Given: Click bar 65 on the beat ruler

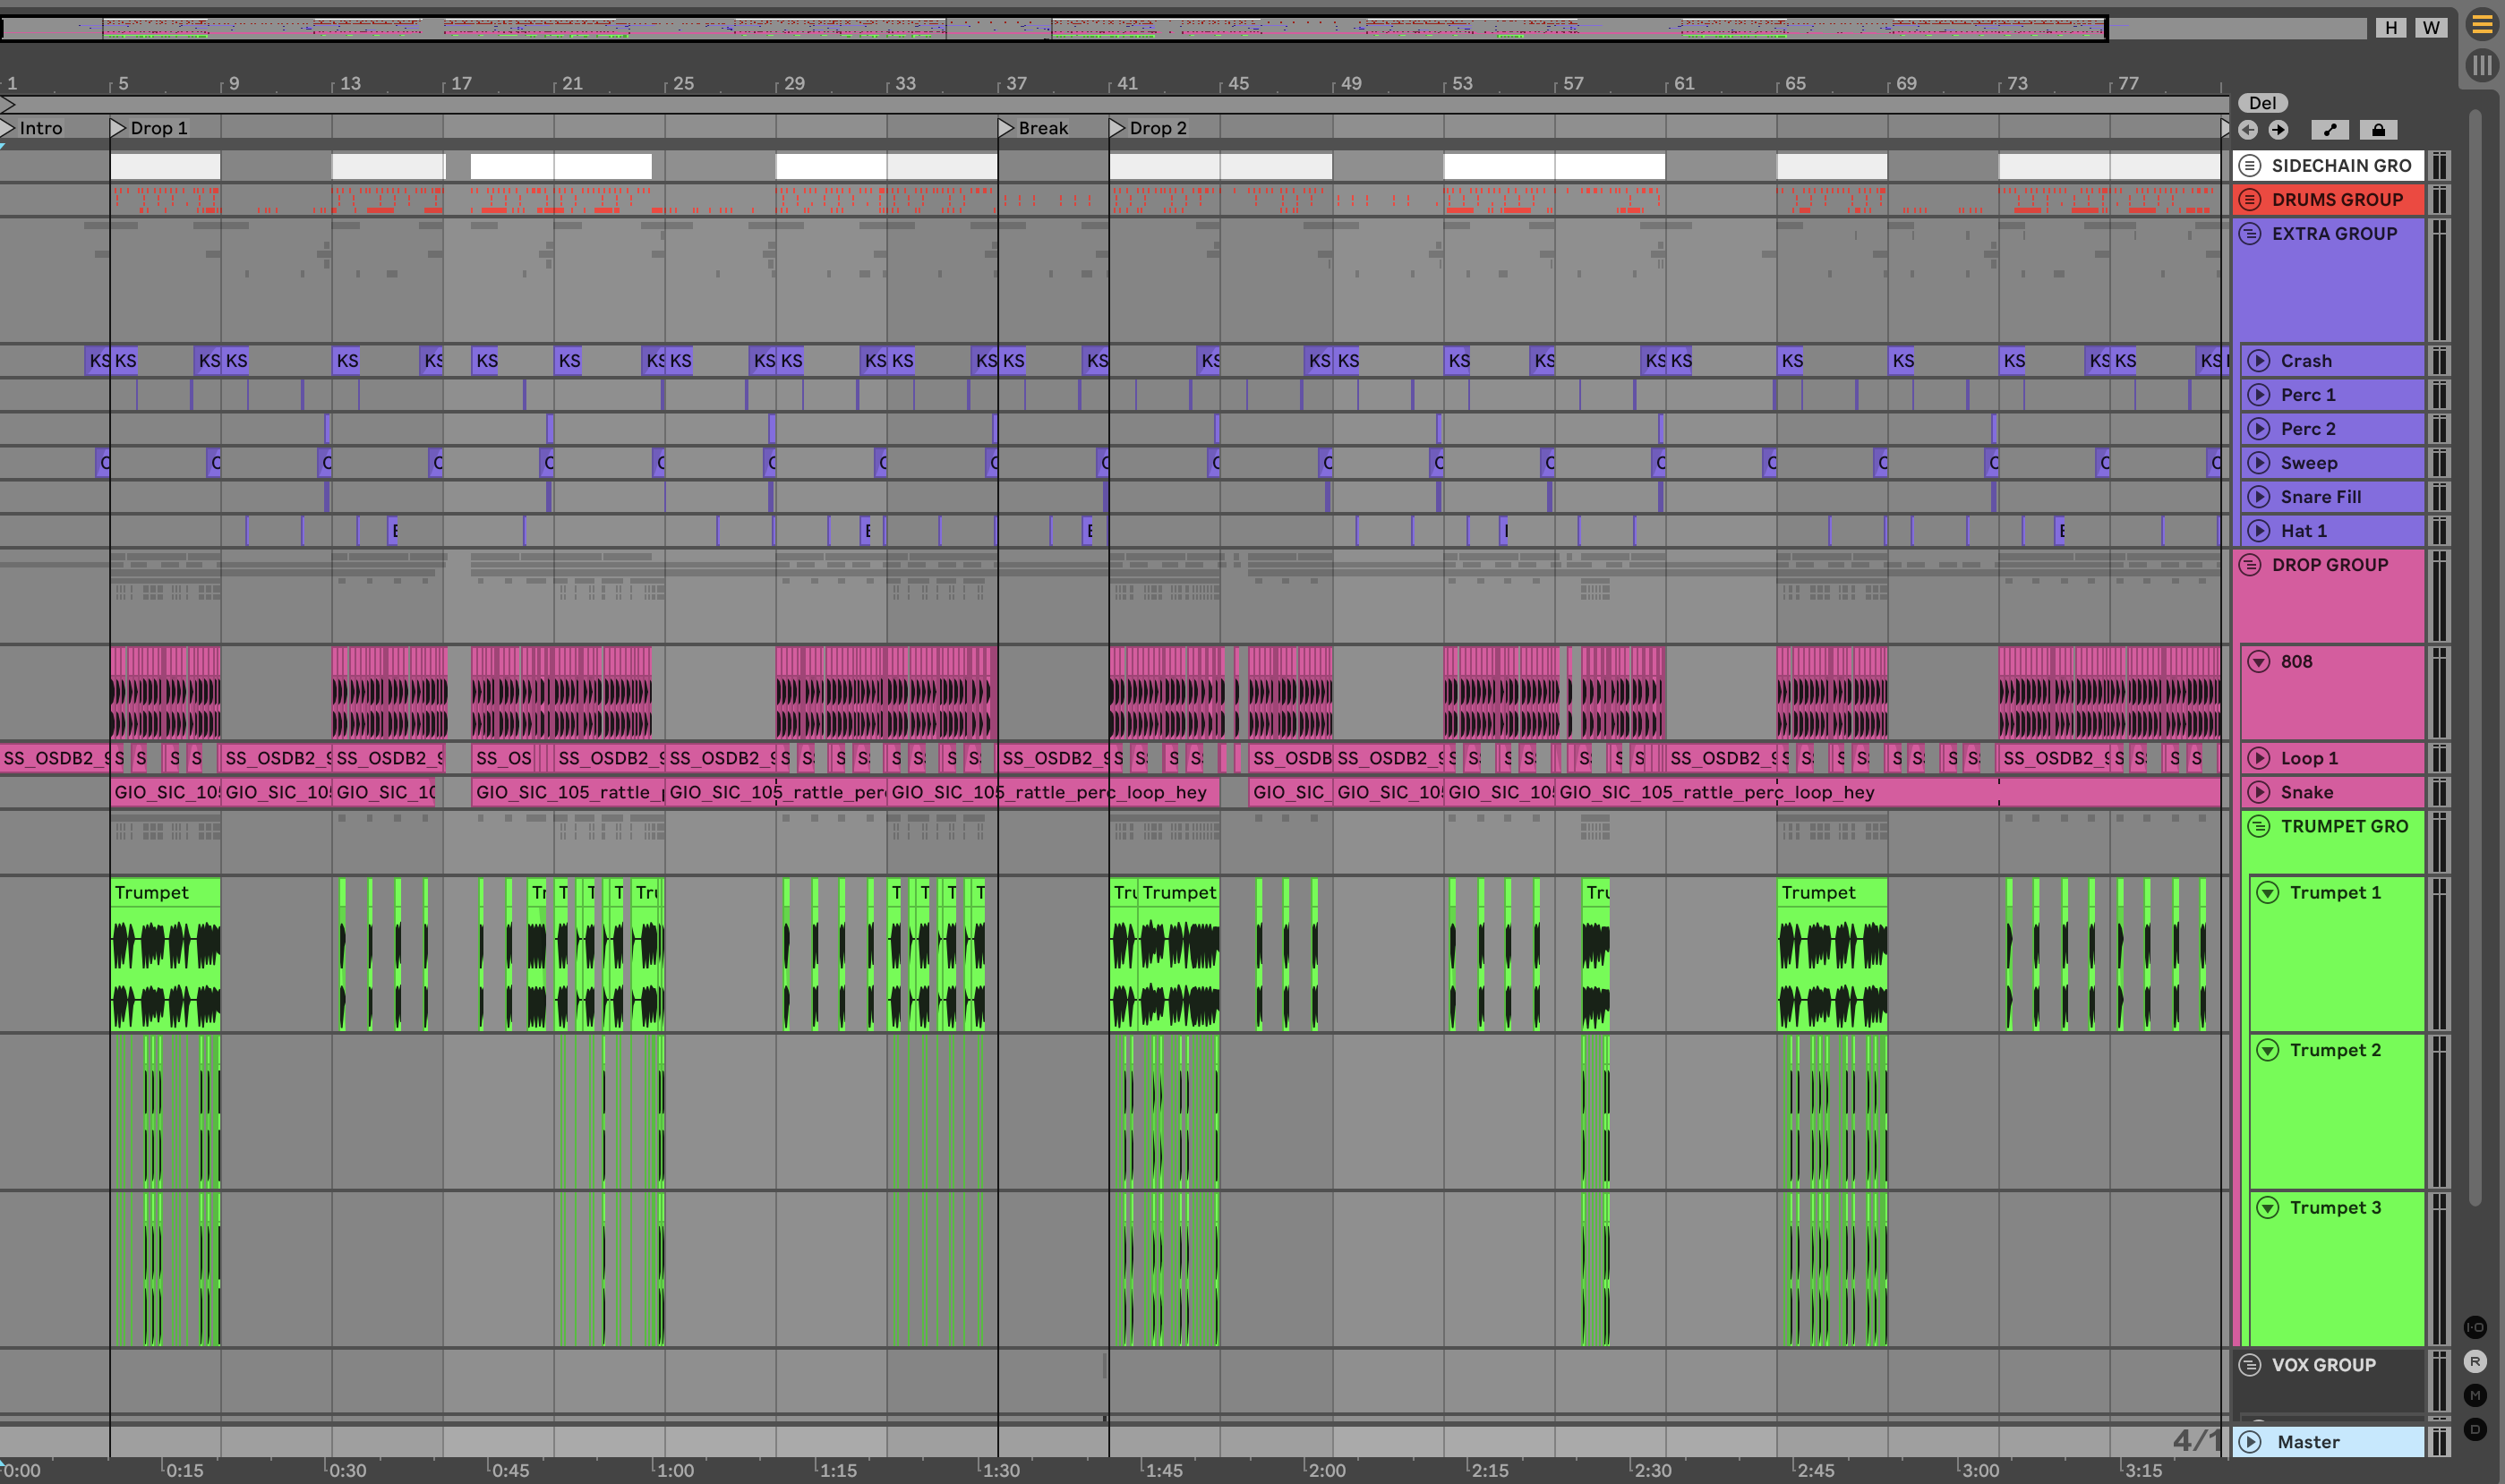Looking at the screenshot, I should [x=1795, y=83].
